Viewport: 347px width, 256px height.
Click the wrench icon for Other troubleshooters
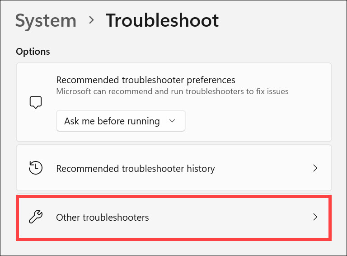(x=36, y=217)
